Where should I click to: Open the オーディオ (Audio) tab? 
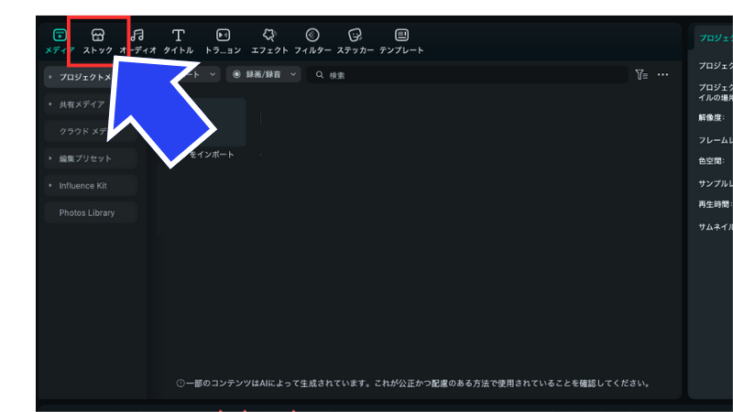click(x=139, y=41)
